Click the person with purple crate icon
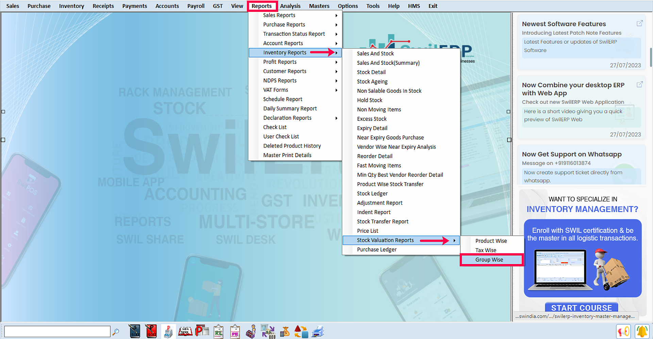This screenshot has height=339, width=653. point(251,332)
